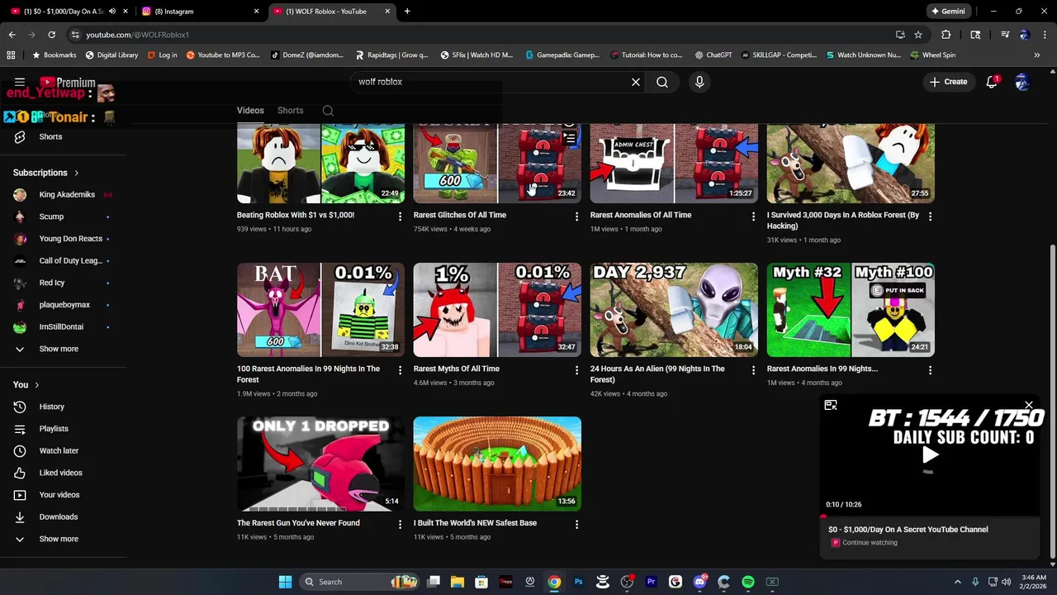The height and width of the screenshot is (595, 1057).
Task: Open options for Rarest Myths Of All Time
Action: 577,370
